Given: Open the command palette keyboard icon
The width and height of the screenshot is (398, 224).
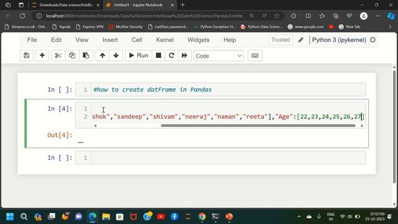Looking at the screenshot, I should pyautogui.click(x=255, y=55).
